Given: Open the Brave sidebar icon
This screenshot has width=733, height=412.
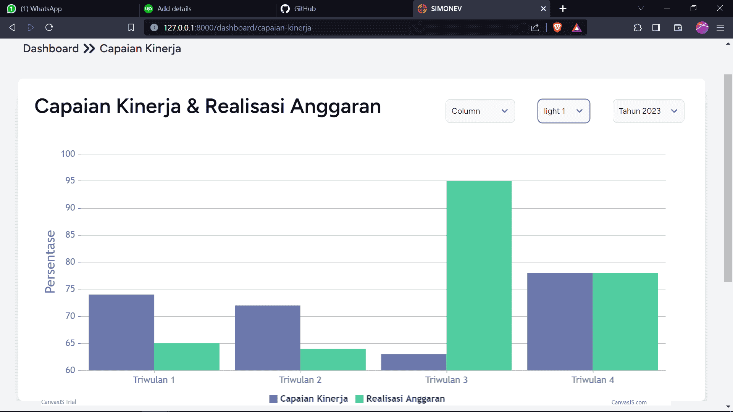Looking at the screenshot, I should click(657, 27).
